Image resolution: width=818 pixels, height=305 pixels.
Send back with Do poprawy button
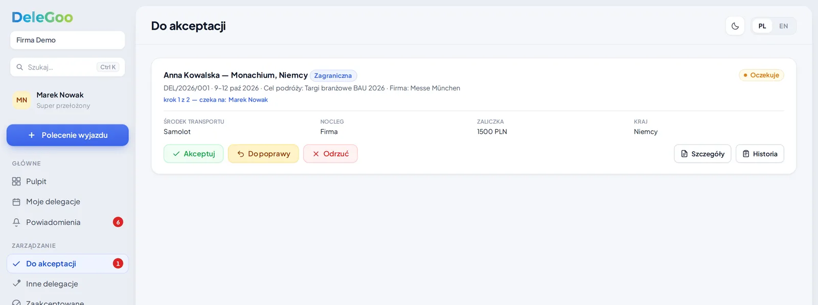(263, 154)
